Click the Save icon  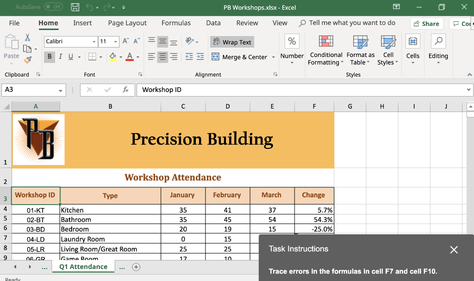(x=75, y=7)
